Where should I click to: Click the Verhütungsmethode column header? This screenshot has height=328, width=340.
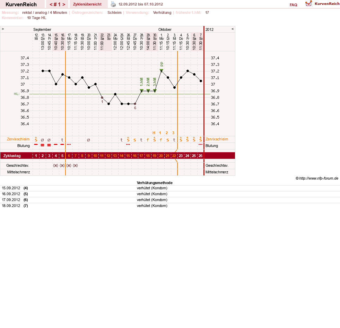[x=155, y=183]
